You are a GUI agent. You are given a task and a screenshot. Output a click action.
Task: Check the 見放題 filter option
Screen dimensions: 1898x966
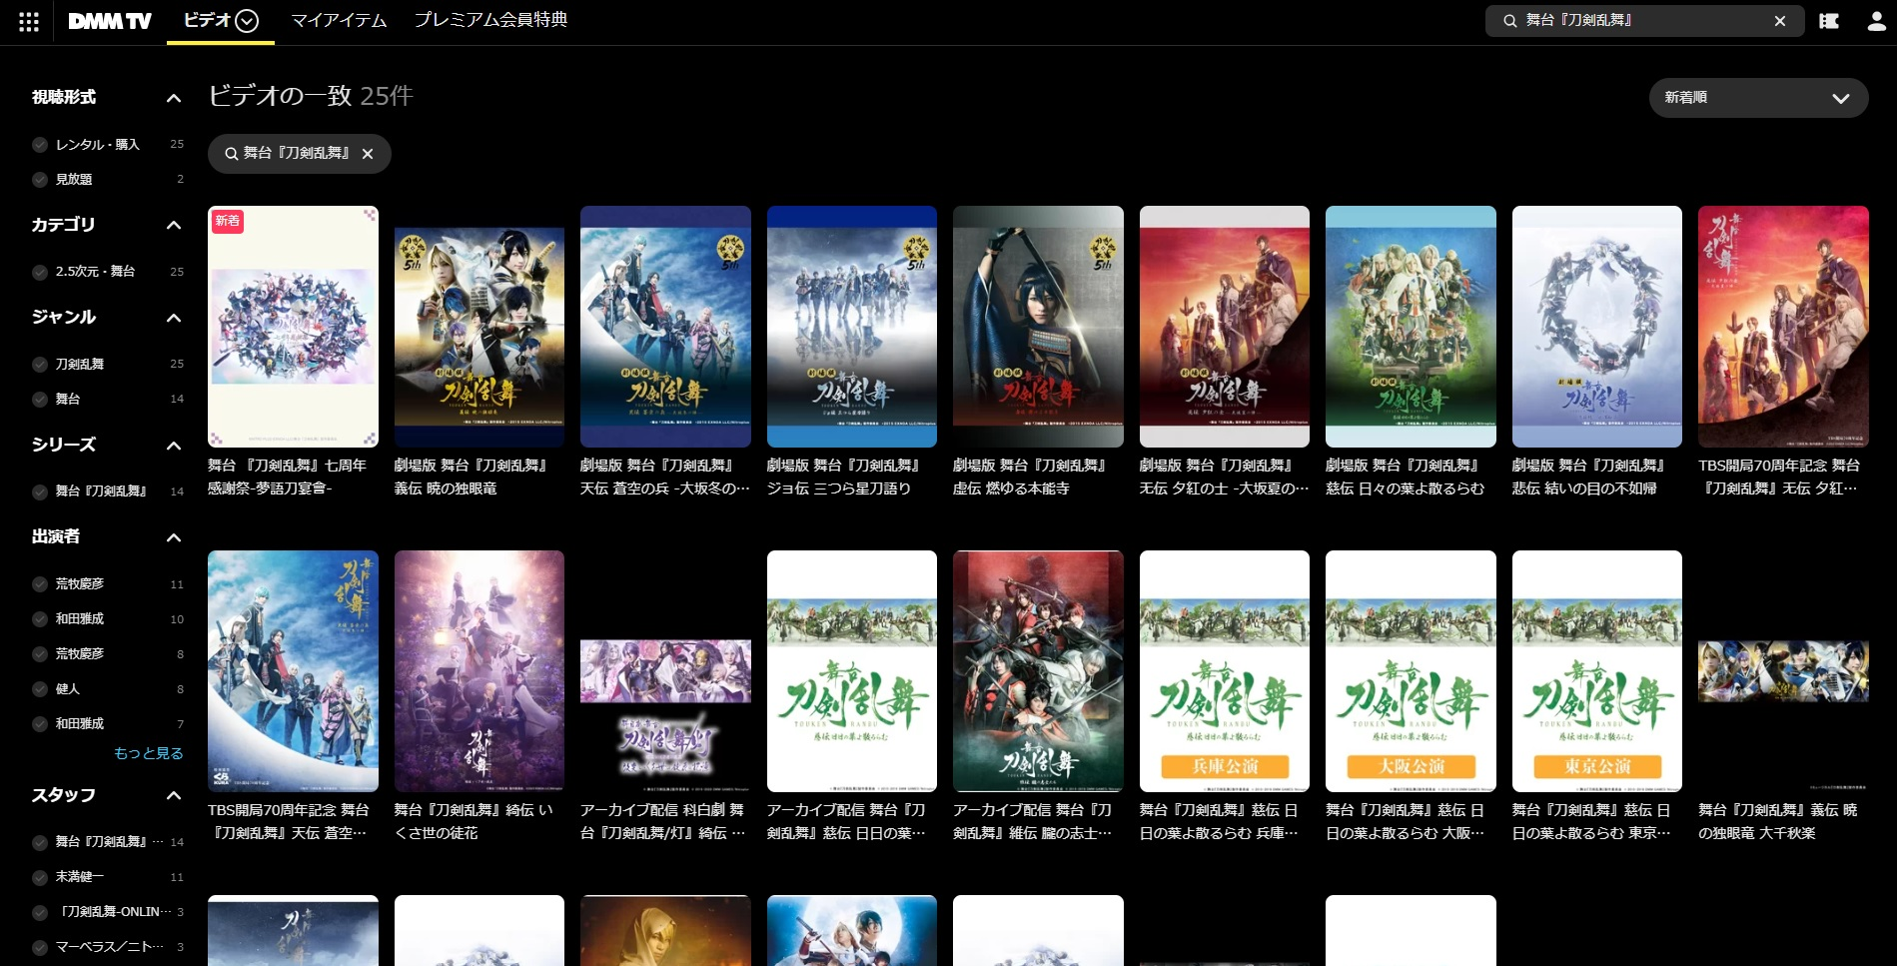click(x=40, y=180)
